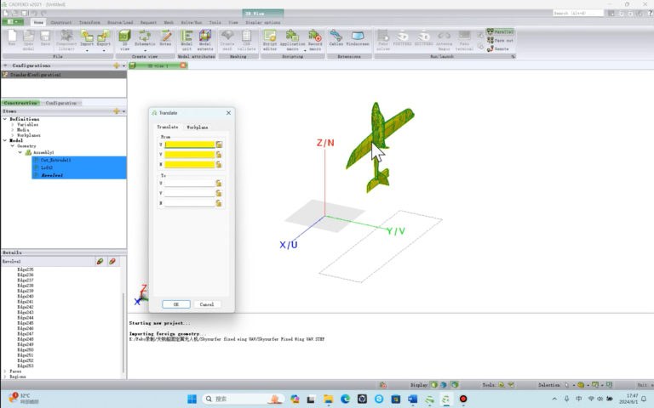Screen dimensions: 654x408
Task: Click the Export ribbon icon
Action: [x=103, y=38]
